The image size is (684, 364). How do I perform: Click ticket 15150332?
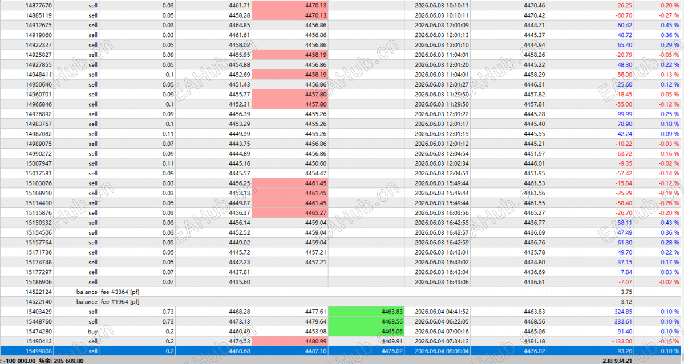coord(38,223)
